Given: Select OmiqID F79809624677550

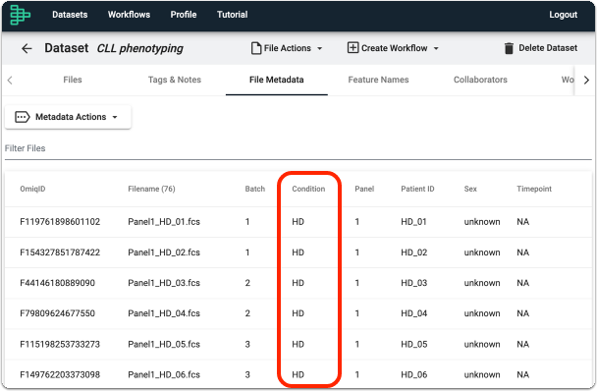Looking at the screenshot, I should [x=58, y=313].
